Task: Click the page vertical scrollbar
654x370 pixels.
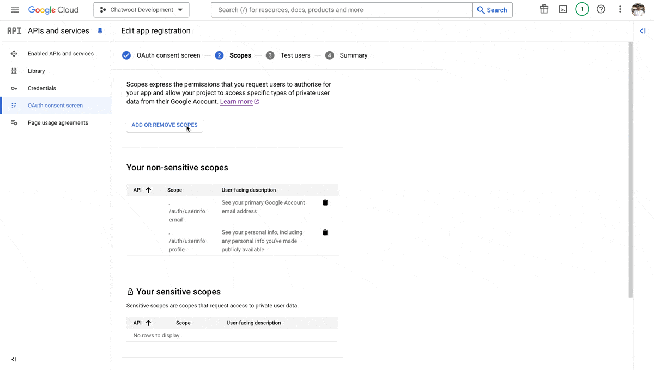Action: tap(631, 169)
